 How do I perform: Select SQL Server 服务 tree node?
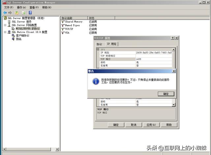[x=21, y=22]
